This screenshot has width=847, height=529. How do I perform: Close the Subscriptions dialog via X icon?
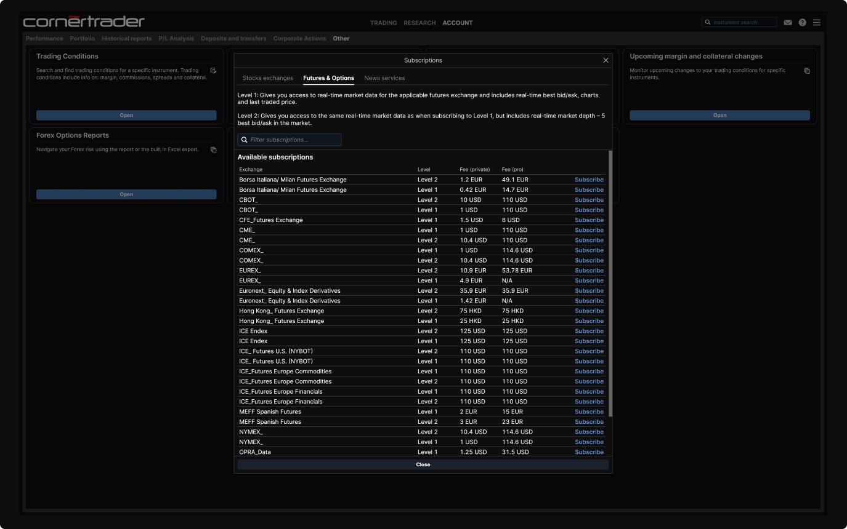(606, 60)
